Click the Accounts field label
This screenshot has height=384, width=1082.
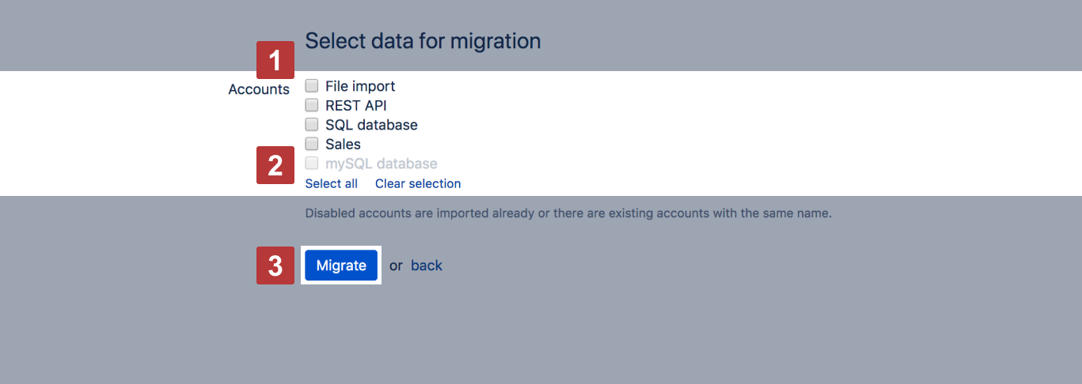click(x=259, y=89)
